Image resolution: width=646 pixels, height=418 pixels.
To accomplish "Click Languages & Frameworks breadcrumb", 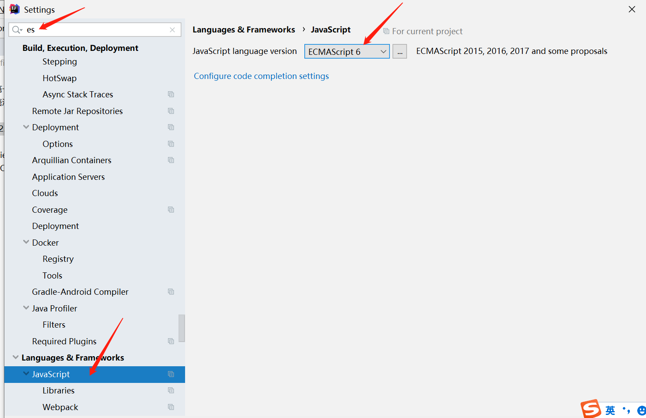I will click(x=244, y=29).
